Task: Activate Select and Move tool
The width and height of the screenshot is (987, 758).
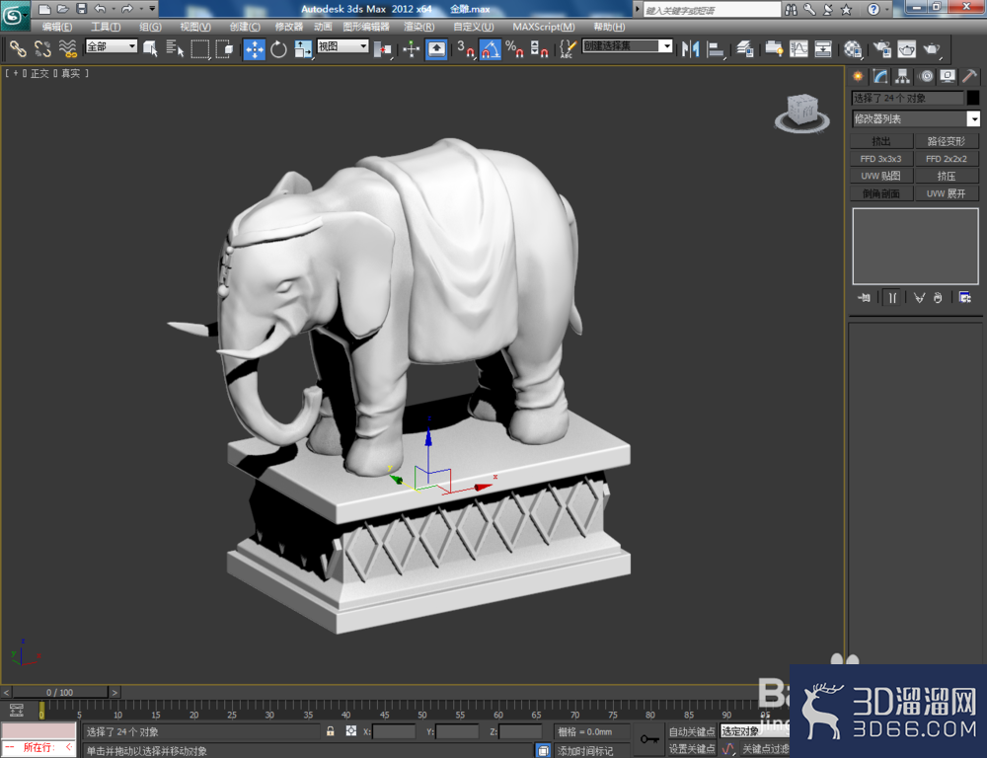Action: click(x=255, y=49)
